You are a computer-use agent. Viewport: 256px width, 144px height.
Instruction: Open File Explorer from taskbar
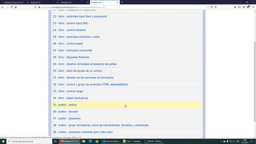pyautogui.click(x=84, y=141)
